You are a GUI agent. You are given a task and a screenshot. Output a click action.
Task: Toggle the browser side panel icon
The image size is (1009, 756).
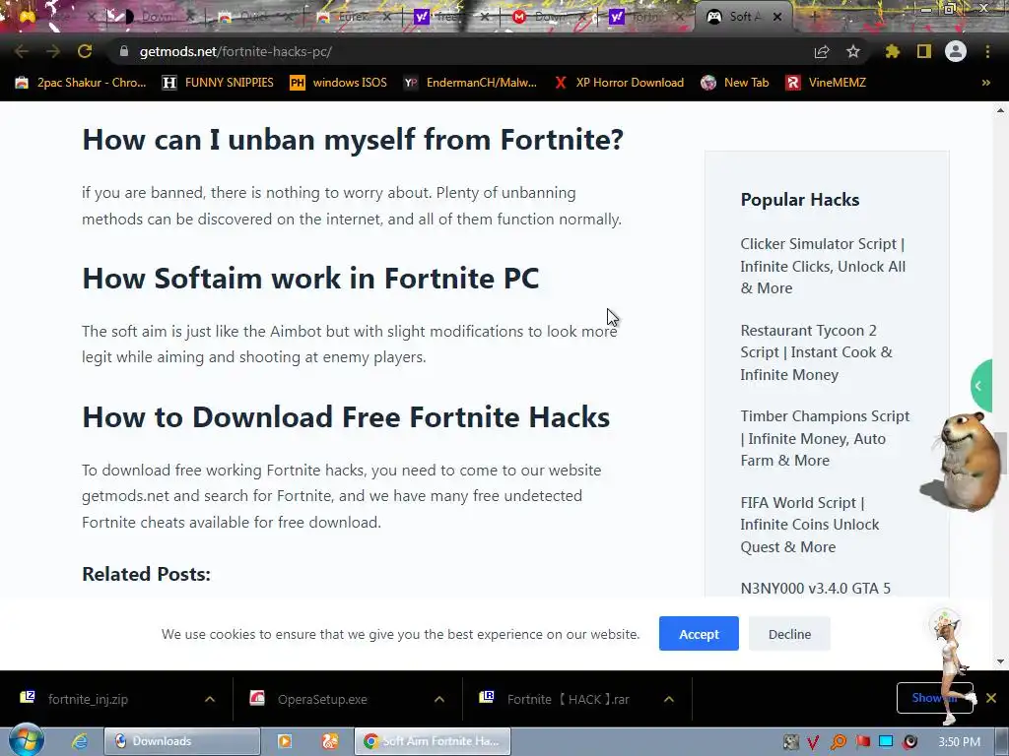pyautogui.click(x=924, y=51)
